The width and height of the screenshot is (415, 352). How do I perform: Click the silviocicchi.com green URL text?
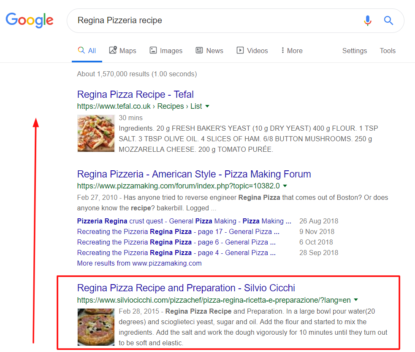tap(214, 300)
